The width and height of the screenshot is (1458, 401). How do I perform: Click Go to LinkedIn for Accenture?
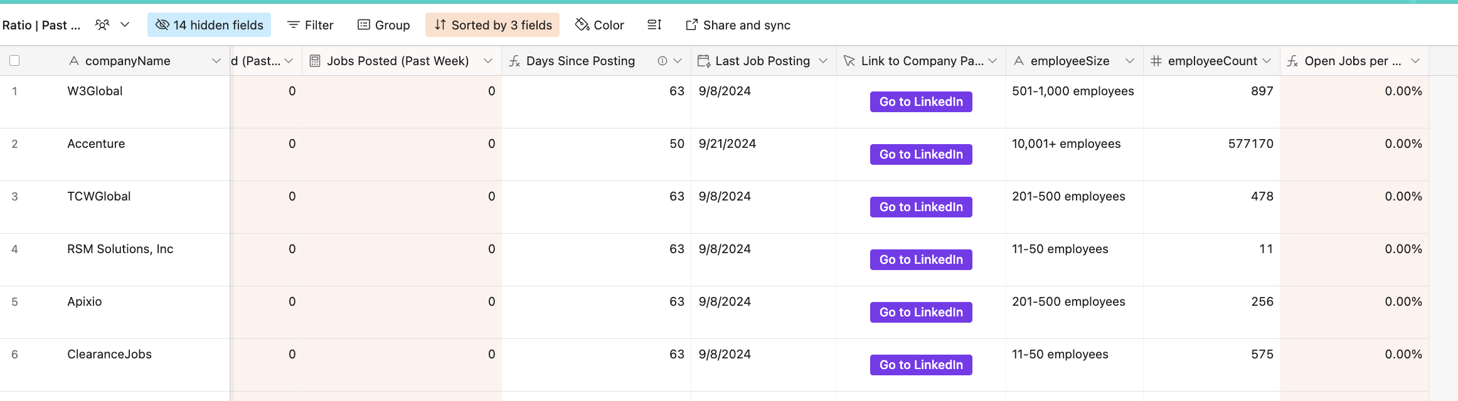point(921,154)
